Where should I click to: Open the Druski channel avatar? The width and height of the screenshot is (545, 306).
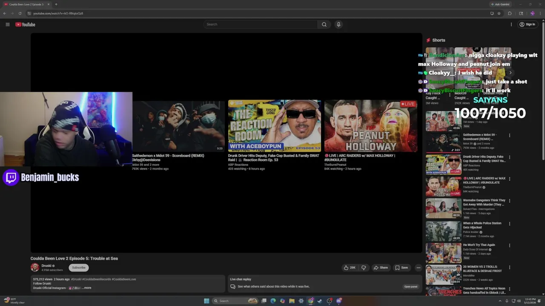click(x=35, y=267)
